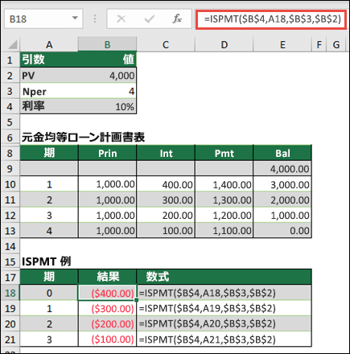Click the 1,400.00 payment cell
This screenshot has width=350, height=354.
pos(224,184)
